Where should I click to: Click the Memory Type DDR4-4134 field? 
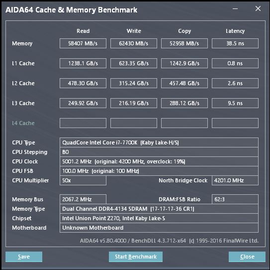(159, 209)
